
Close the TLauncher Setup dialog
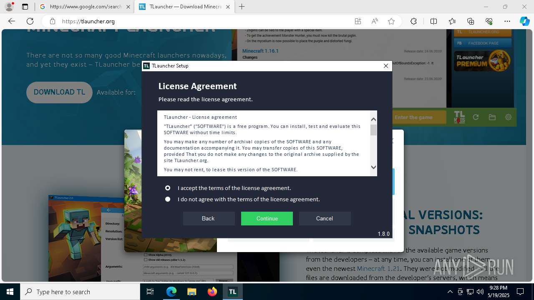click(x=386, y=66)
